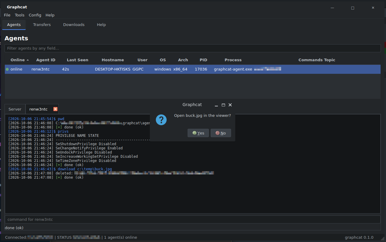
Task: Sort by PID column header
Action: click(x=203, y=60)
